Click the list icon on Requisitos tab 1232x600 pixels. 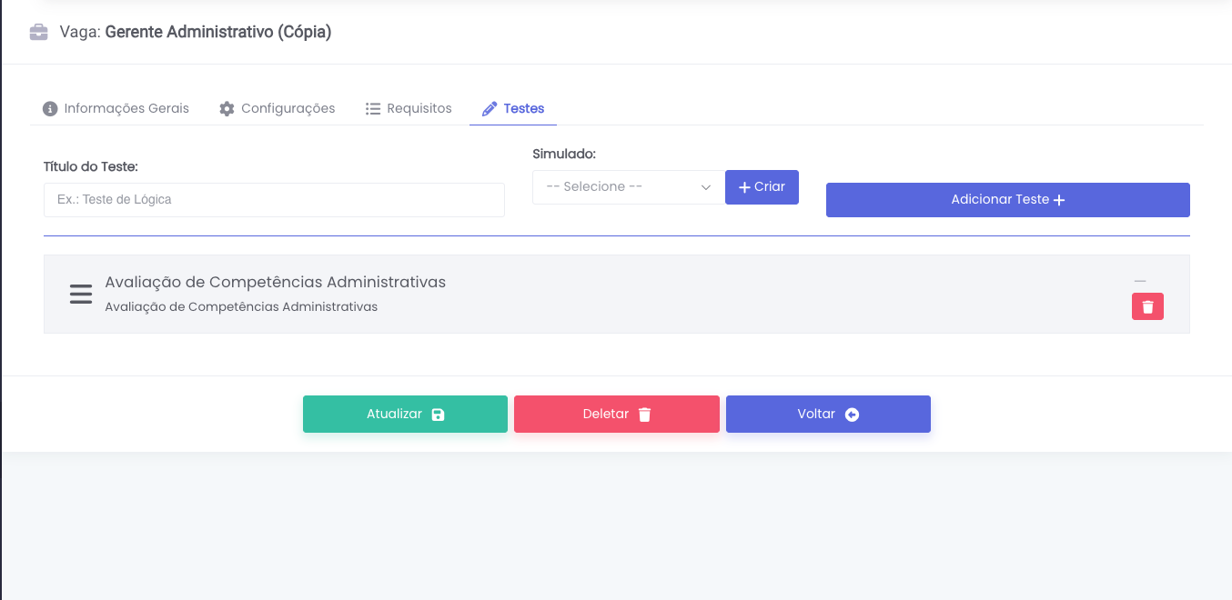tap(373, 109)
